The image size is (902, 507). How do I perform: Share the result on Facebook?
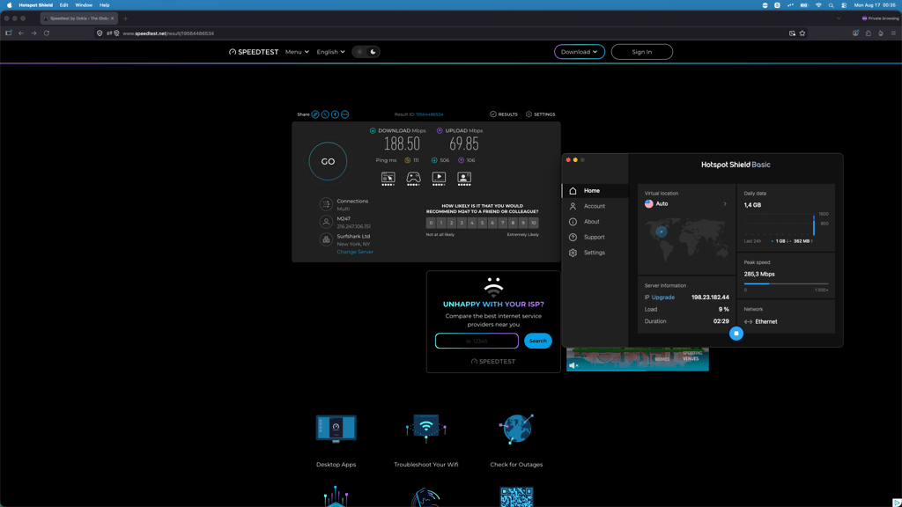pos(335,114)
